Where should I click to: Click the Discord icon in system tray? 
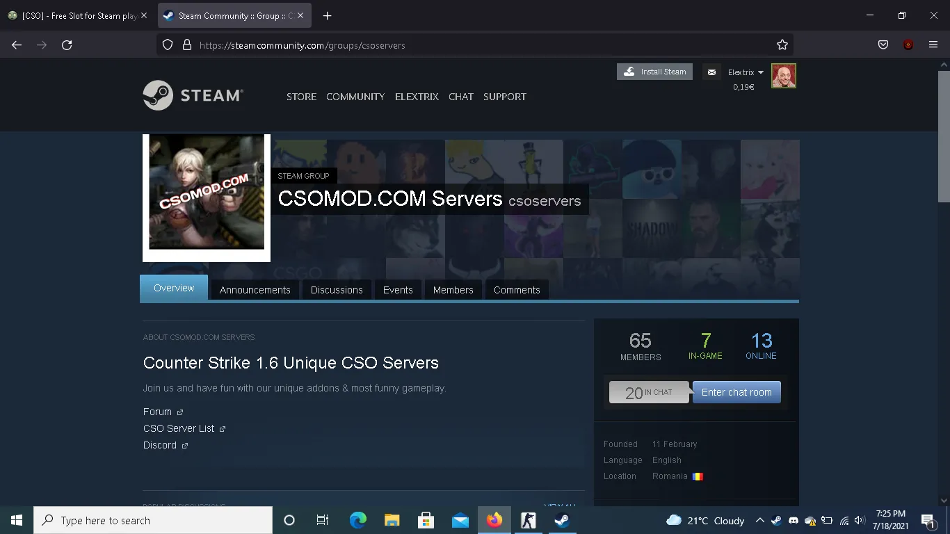[x=794, y=520]
